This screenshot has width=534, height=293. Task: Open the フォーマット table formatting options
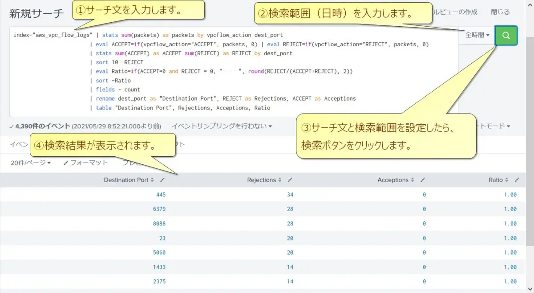coord(88,163)
